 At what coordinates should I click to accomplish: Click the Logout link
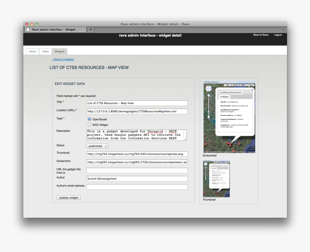tap(278, 35)
